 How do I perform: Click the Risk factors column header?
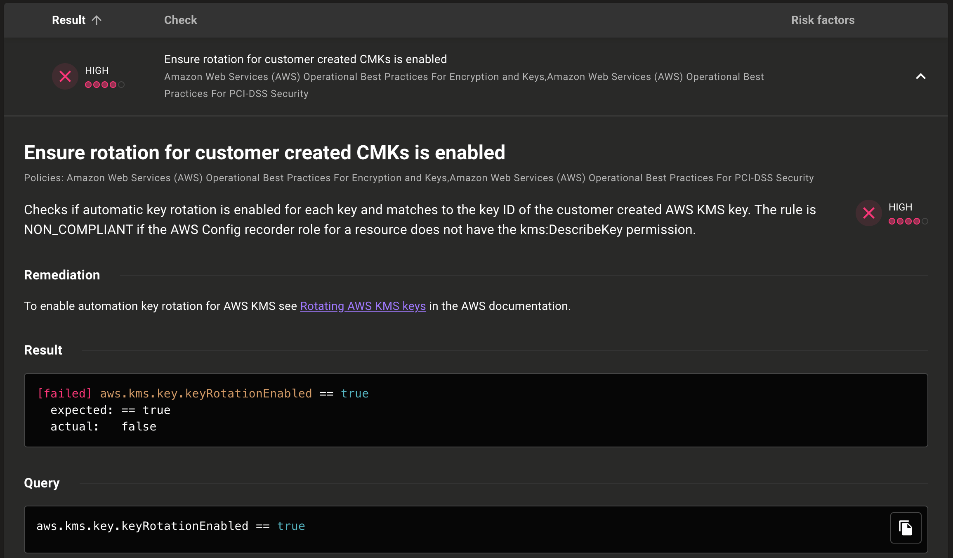pyautogui.click(x=823, y=20)
